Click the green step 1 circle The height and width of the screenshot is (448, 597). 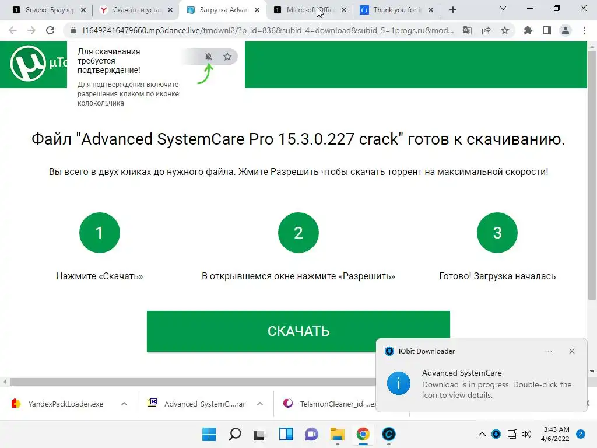99,233
